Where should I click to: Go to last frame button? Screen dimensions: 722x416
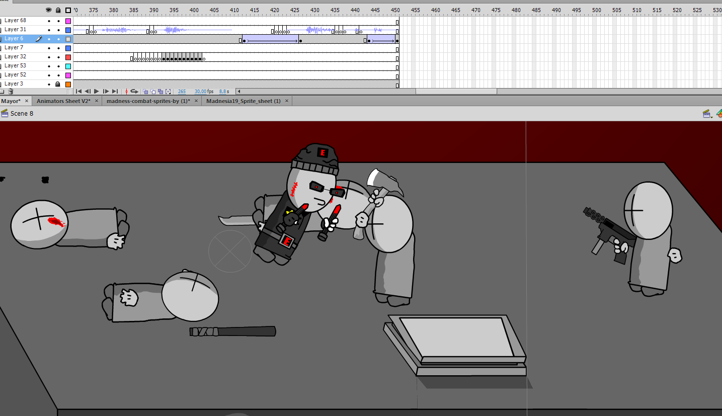click(x=115, y=92)
